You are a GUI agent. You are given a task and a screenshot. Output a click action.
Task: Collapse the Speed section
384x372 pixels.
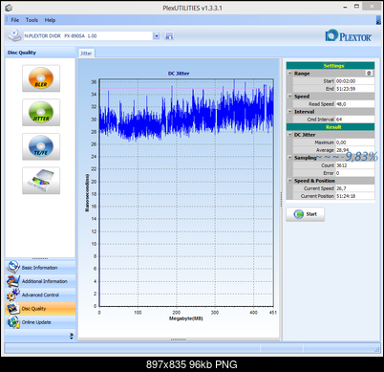(289, 97)
